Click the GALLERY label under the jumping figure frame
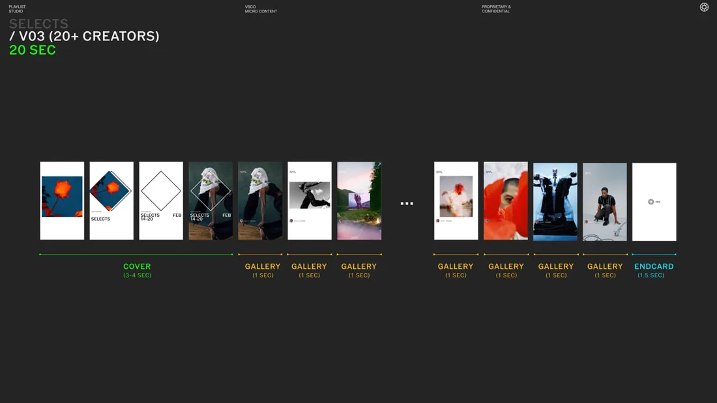The width and height of the screenshot is (717, 403). 309,266
